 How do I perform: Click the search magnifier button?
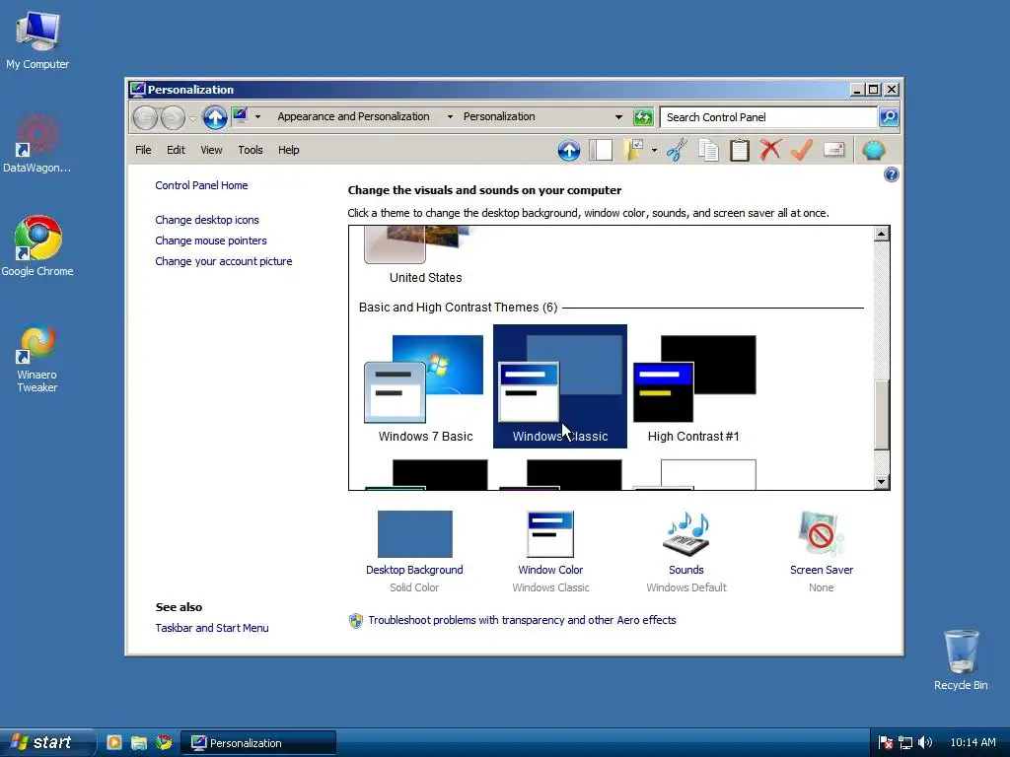(889, 117)
